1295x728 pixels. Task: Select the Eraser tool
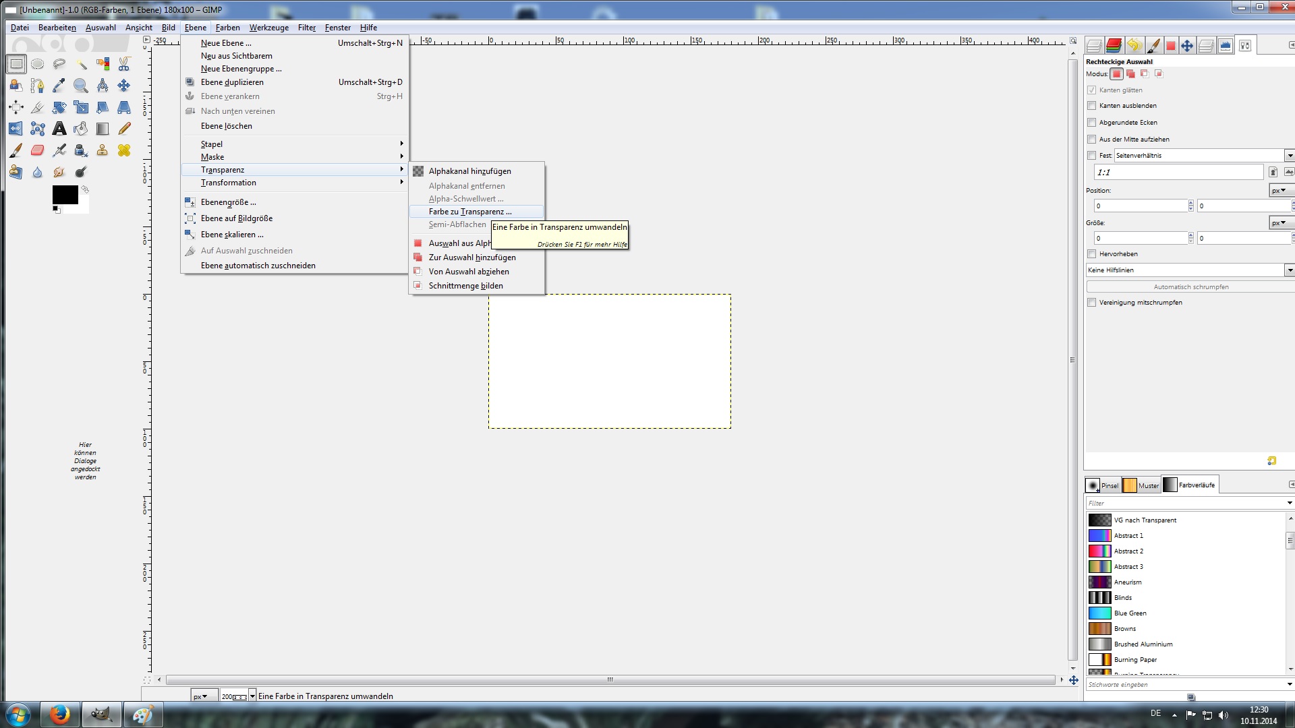38,150
